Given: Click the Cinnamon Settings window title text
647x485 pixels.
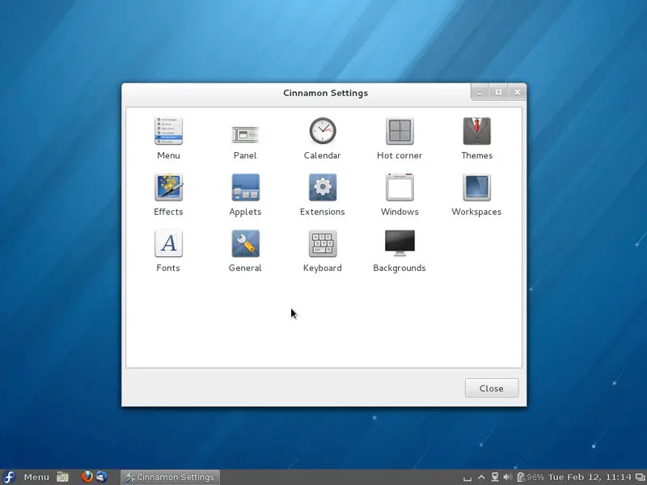Looking at the screenshot, I should (326, 93).
